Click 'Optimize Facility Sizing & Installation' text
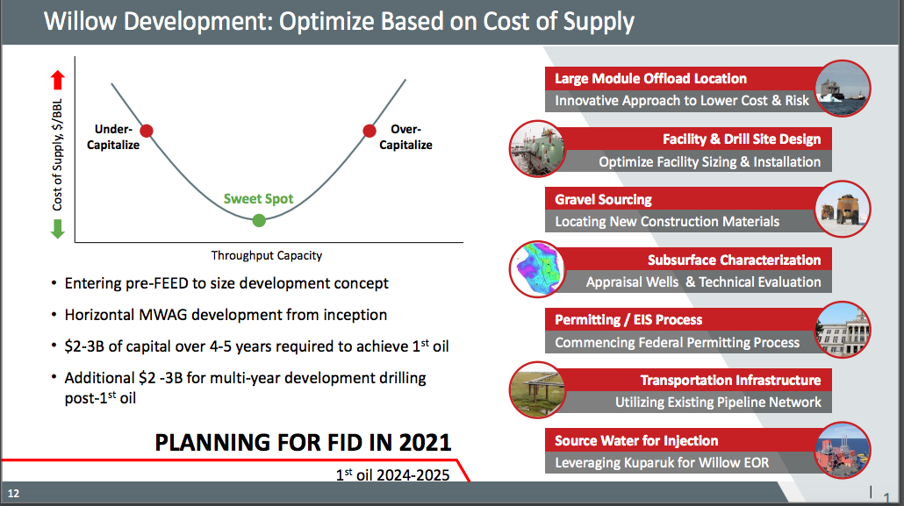 tap(710, 162)
